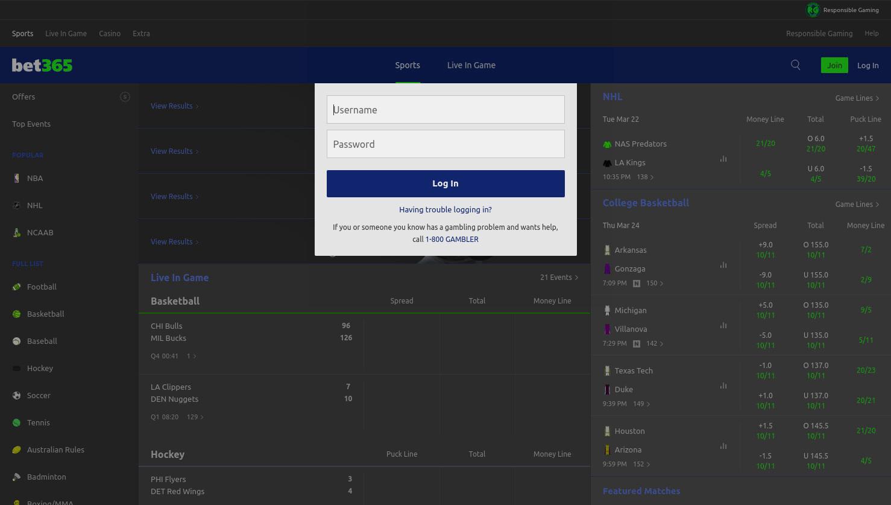This screenshot has width=891, height=505.
Task: Select LA Kings -1.5 puck line 39/20
Action: point(866,174)
